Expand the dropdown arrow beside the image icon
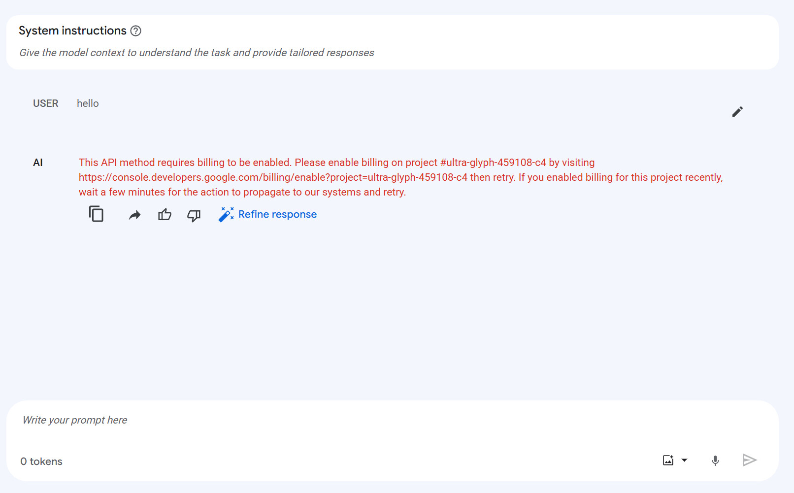 (684, 460)
